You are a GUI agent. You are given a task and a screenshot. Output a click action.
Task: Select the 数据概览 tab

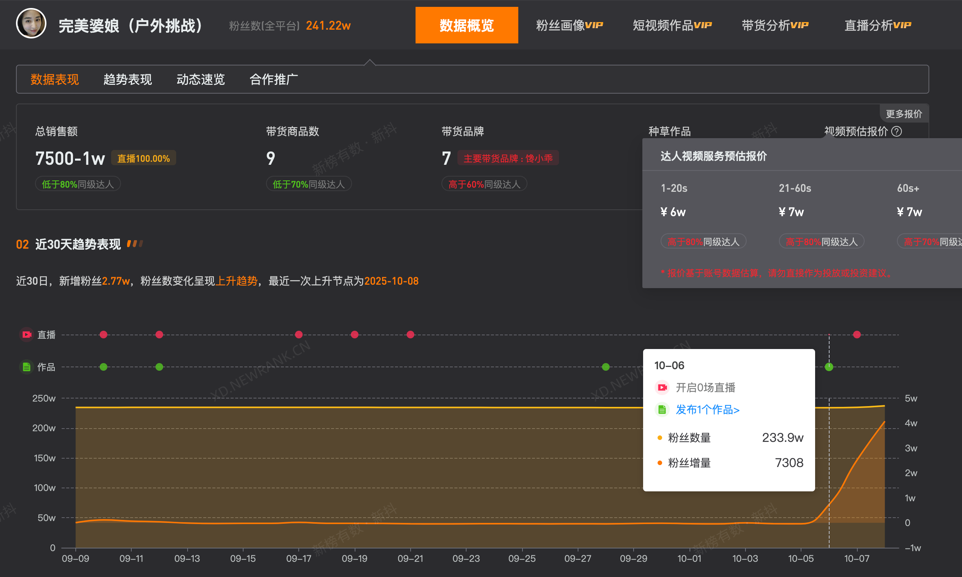[467, 25]
